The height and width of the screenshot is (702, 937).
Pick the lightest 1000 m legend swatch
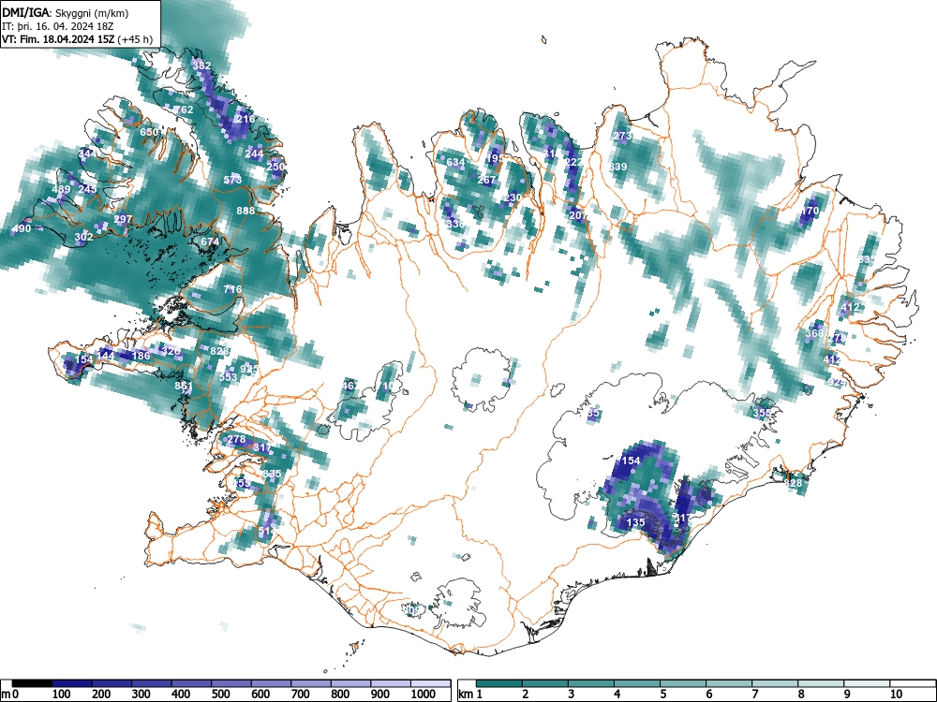coord(431,683)
